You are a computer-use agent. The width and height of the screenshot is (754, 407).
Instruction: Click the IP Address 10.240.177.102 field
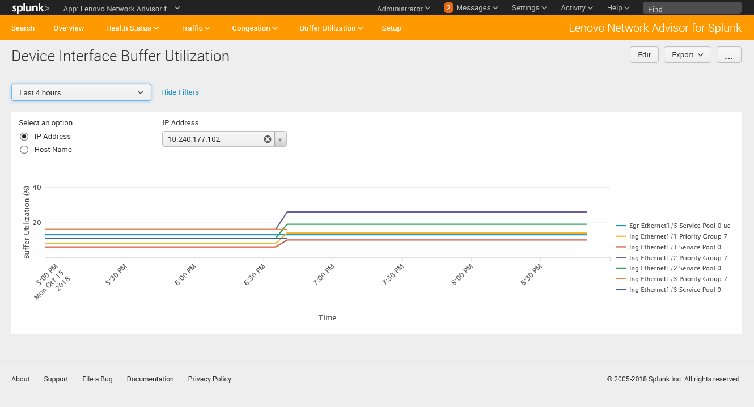[x=218, y=139]
